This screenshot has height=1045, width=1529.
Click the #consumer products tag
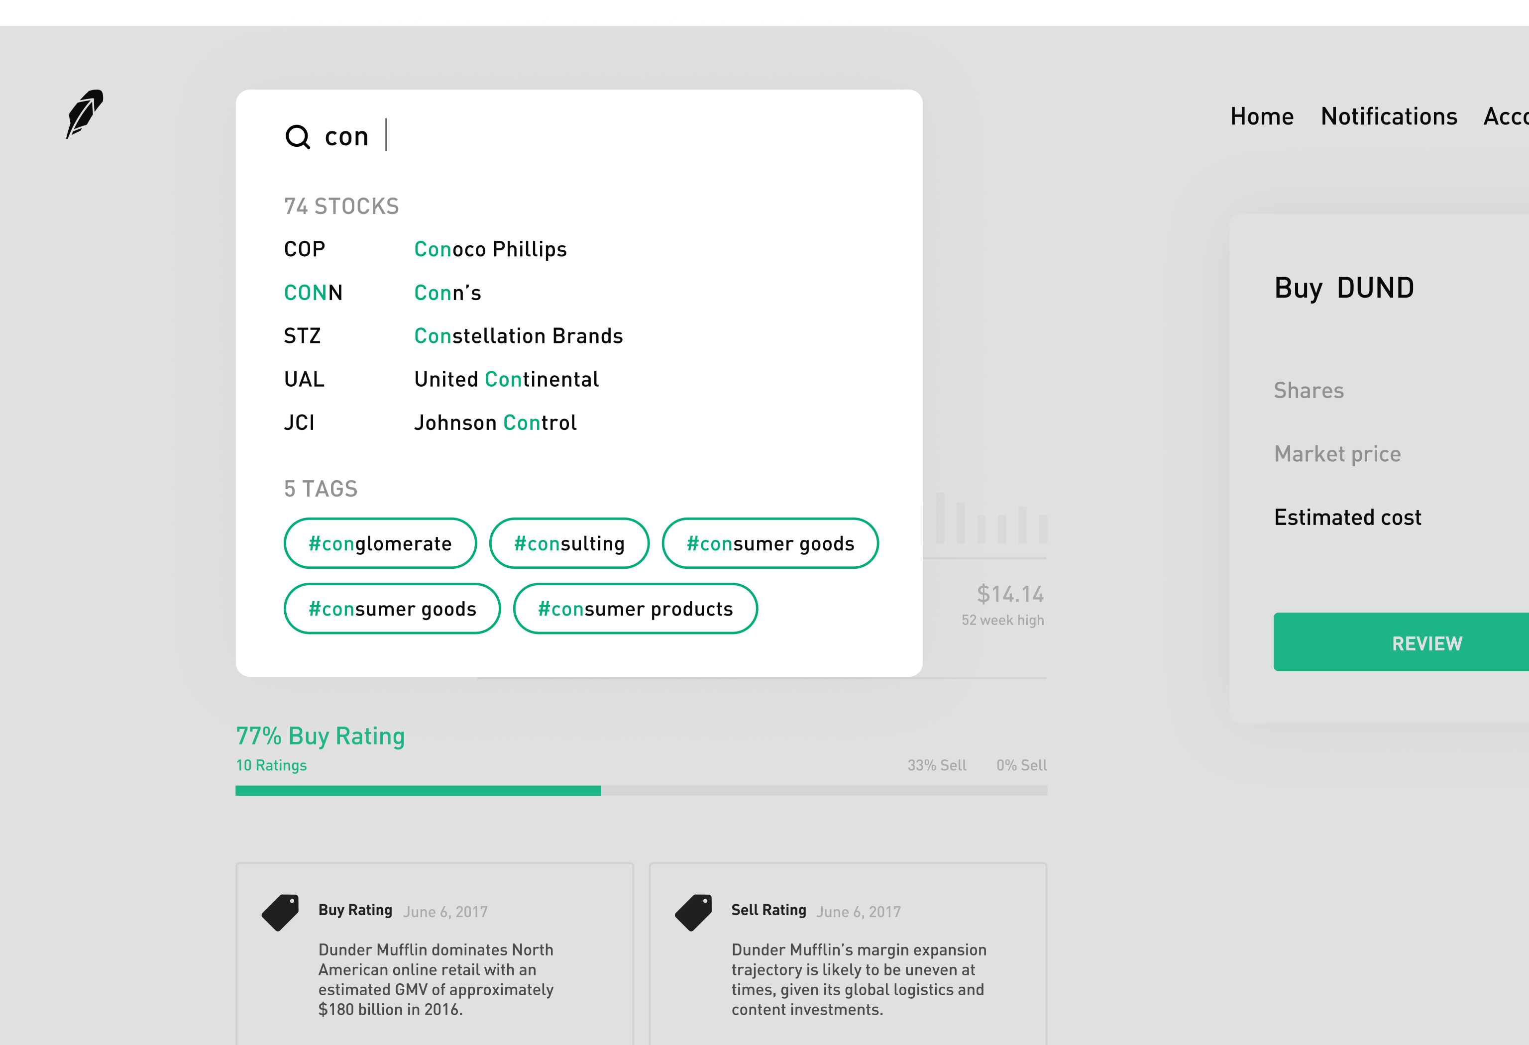point(636,609)
